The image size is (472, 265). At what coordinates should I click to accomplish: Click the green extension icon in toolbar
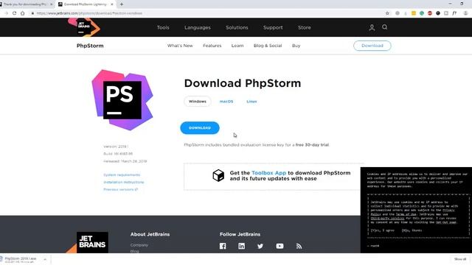(x=422, y=13)
